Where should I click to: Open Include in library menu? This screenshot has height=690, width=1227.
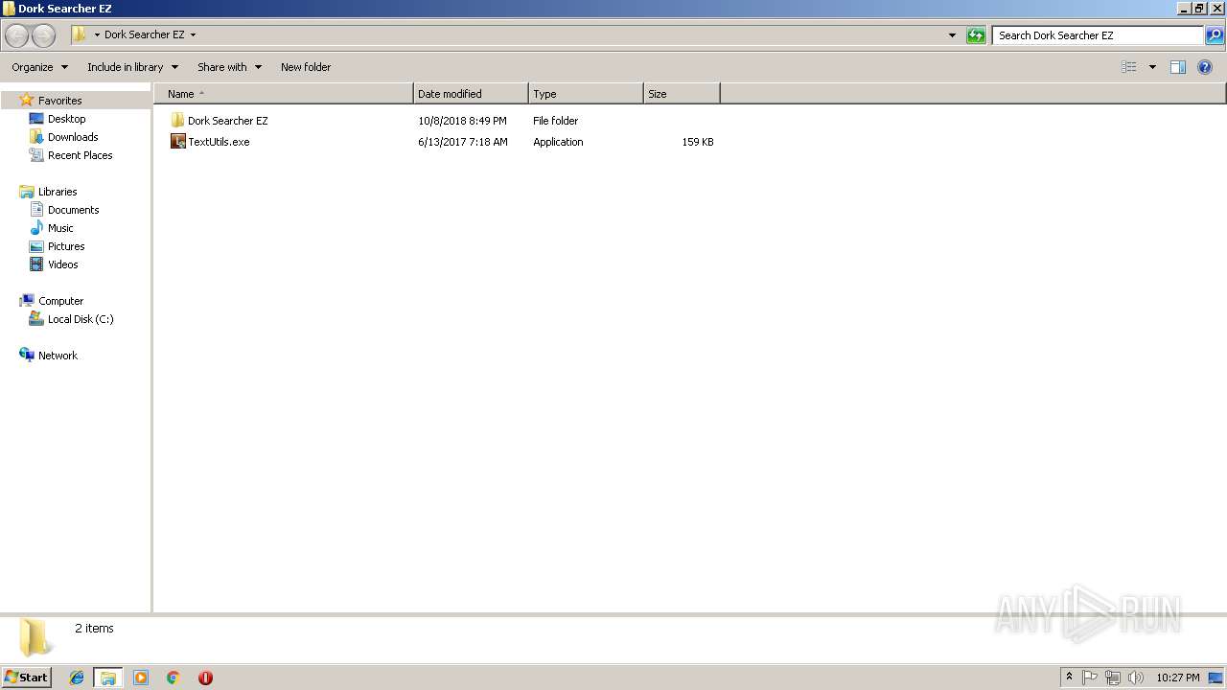132,67
